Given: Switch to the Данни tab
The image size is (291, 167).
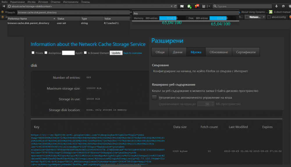Looking at the screenshot, I should [x=178, y=52].
